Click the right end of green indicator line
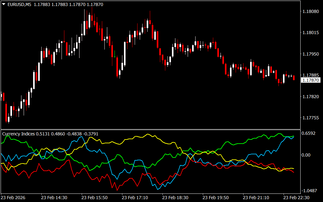The height and width of the screenshot is (202, 323). pyautogui.click(x=294, y=136)
